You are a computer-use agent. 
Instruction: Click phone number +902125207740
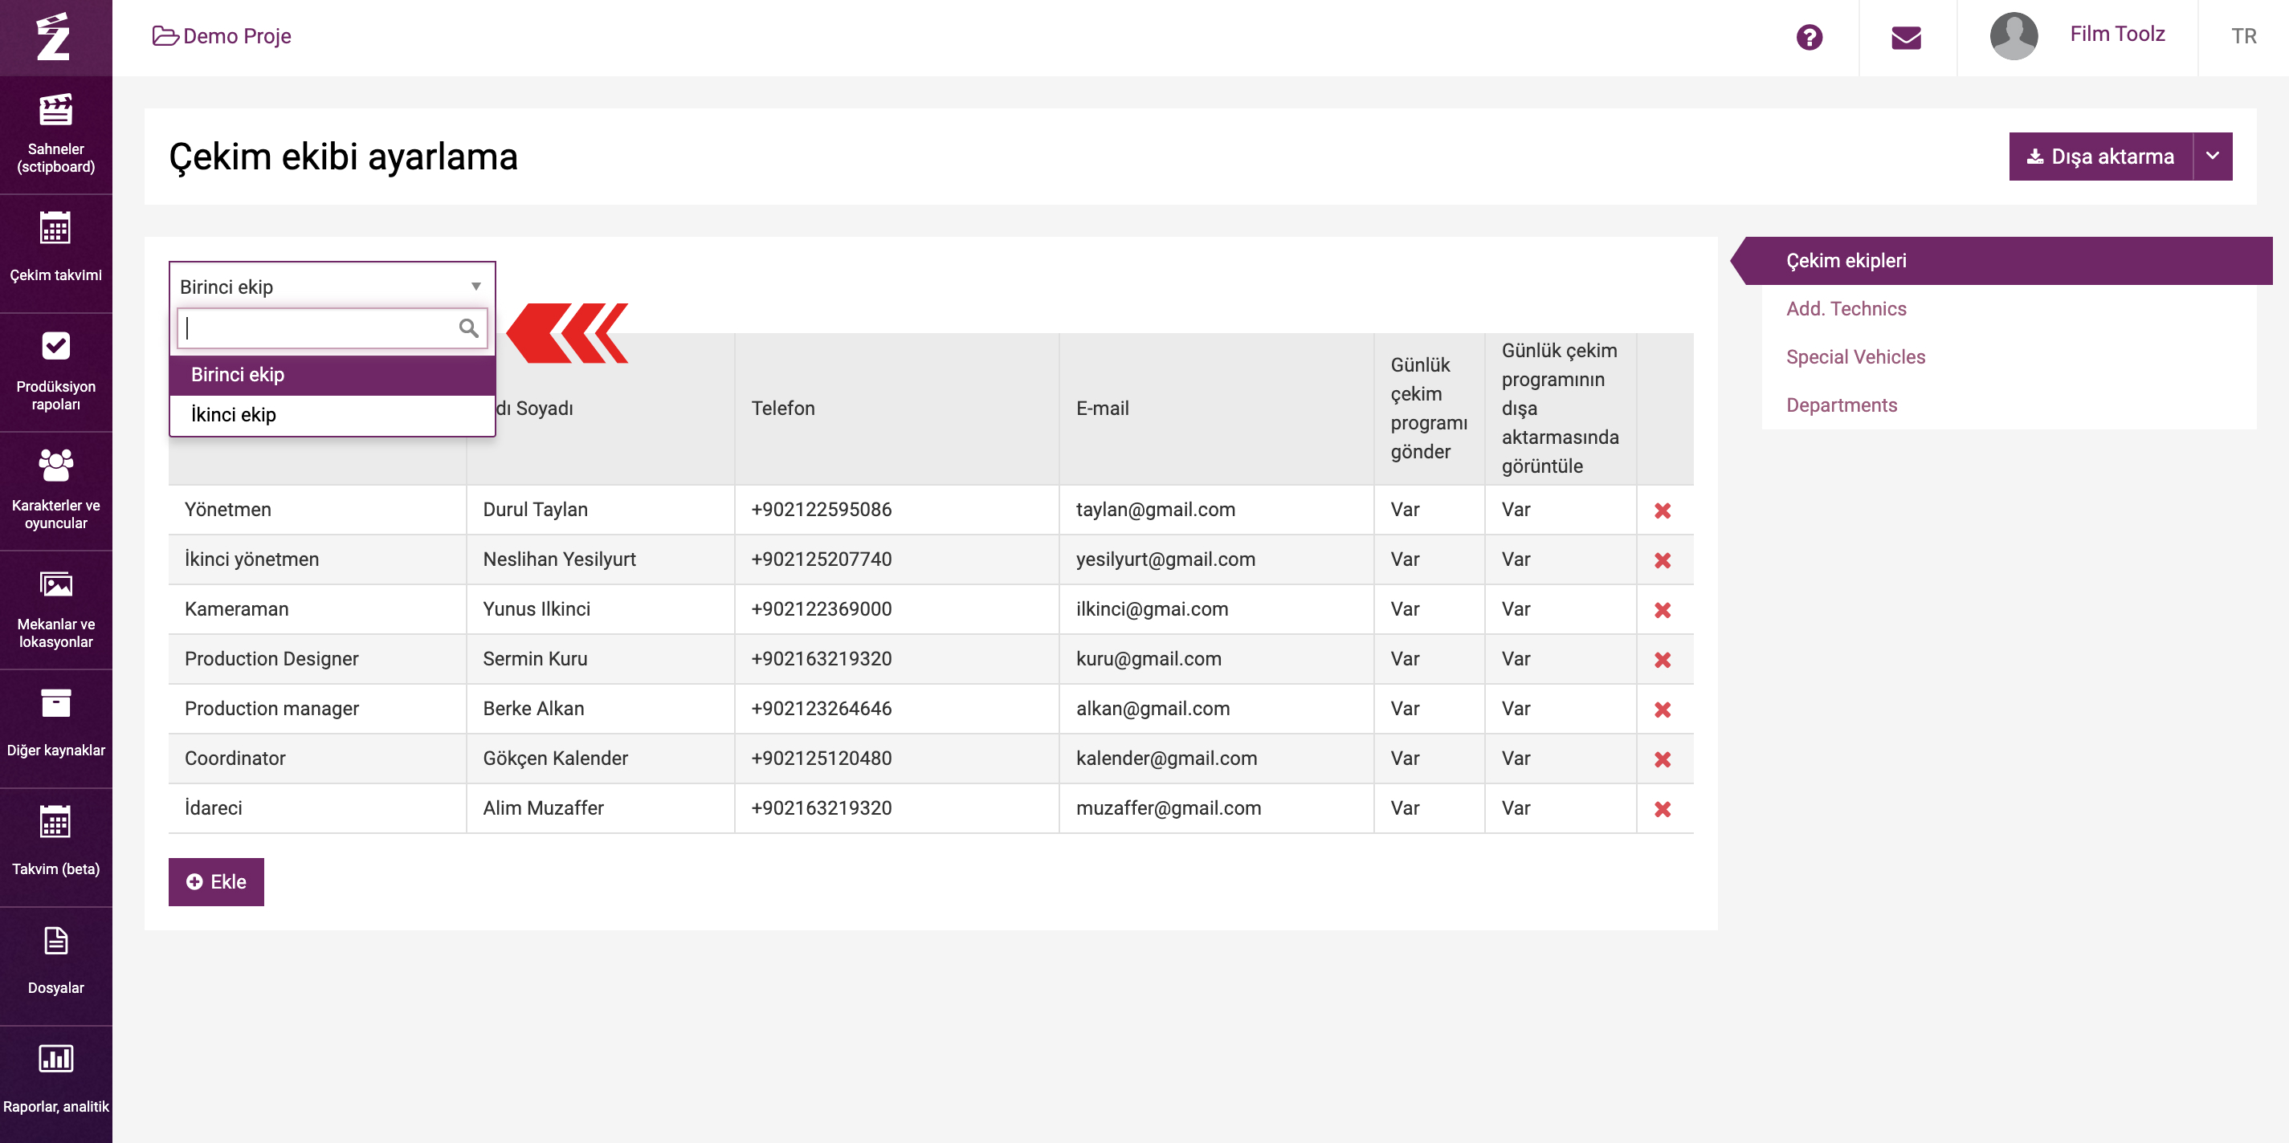click(x=821, y=559)
